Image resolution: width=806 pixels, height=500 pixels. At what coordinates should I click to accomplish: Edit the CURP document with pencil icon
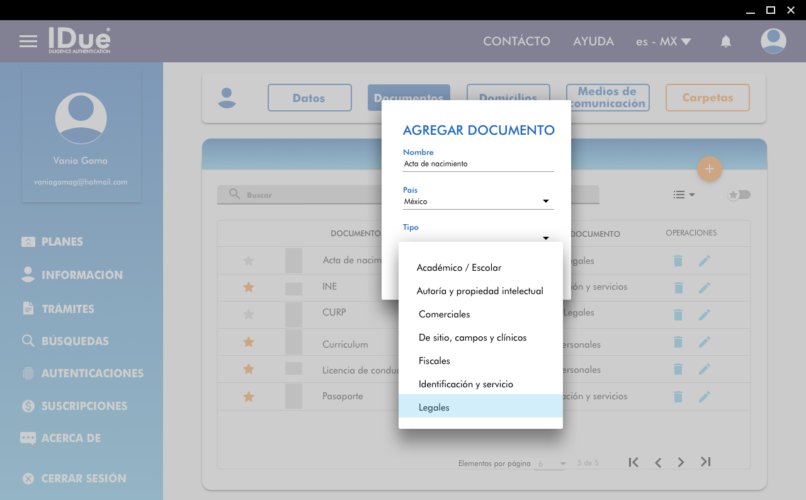pos(704,314)
